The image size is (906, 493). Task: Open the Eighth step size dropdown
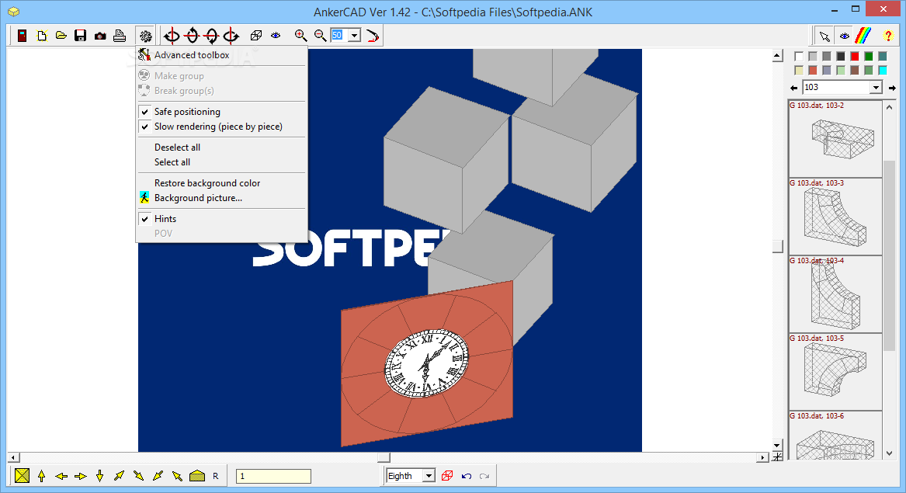pyautogui.click(x=428, y=476)
